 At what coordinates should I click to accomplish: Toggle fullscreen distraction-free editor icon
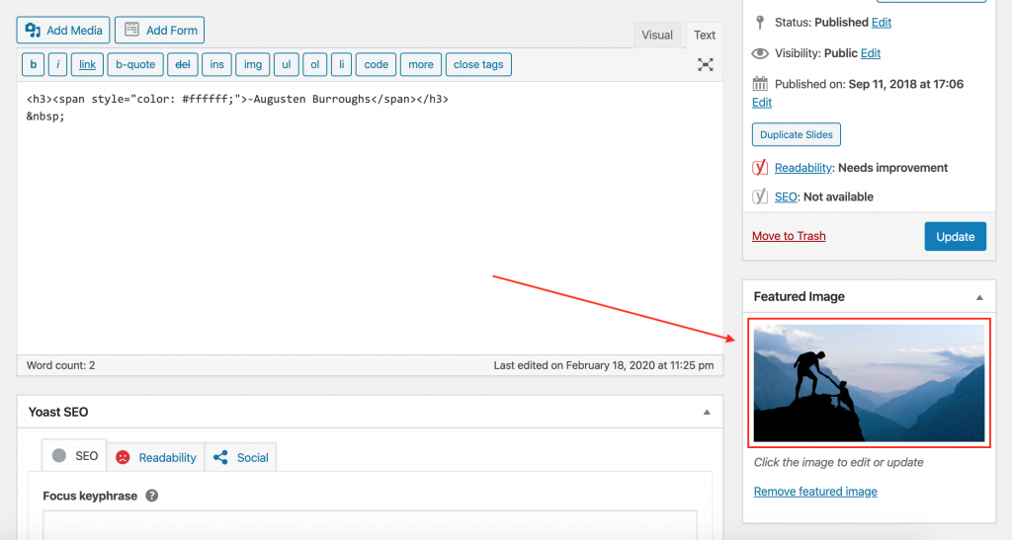tap(705, 64)
